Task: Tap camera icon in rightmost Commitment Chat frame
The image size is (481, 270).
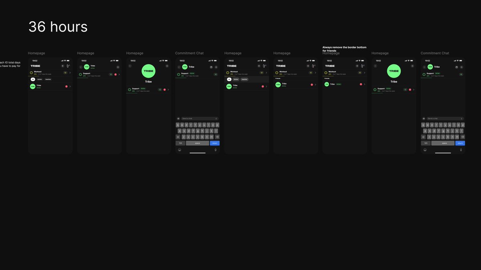Action: pyautogui.click(x=424, y=118)
